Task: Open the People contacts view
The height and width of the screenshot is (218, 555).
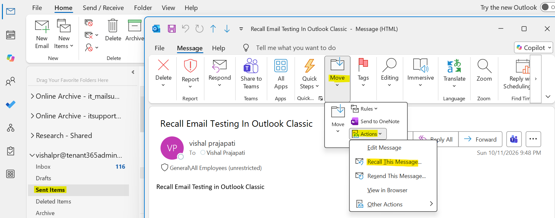Action: coord(11,81)
